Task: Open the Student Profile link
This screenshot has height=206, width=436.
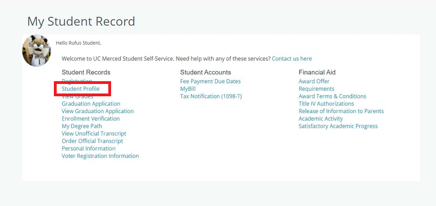Action: [81, 88]
